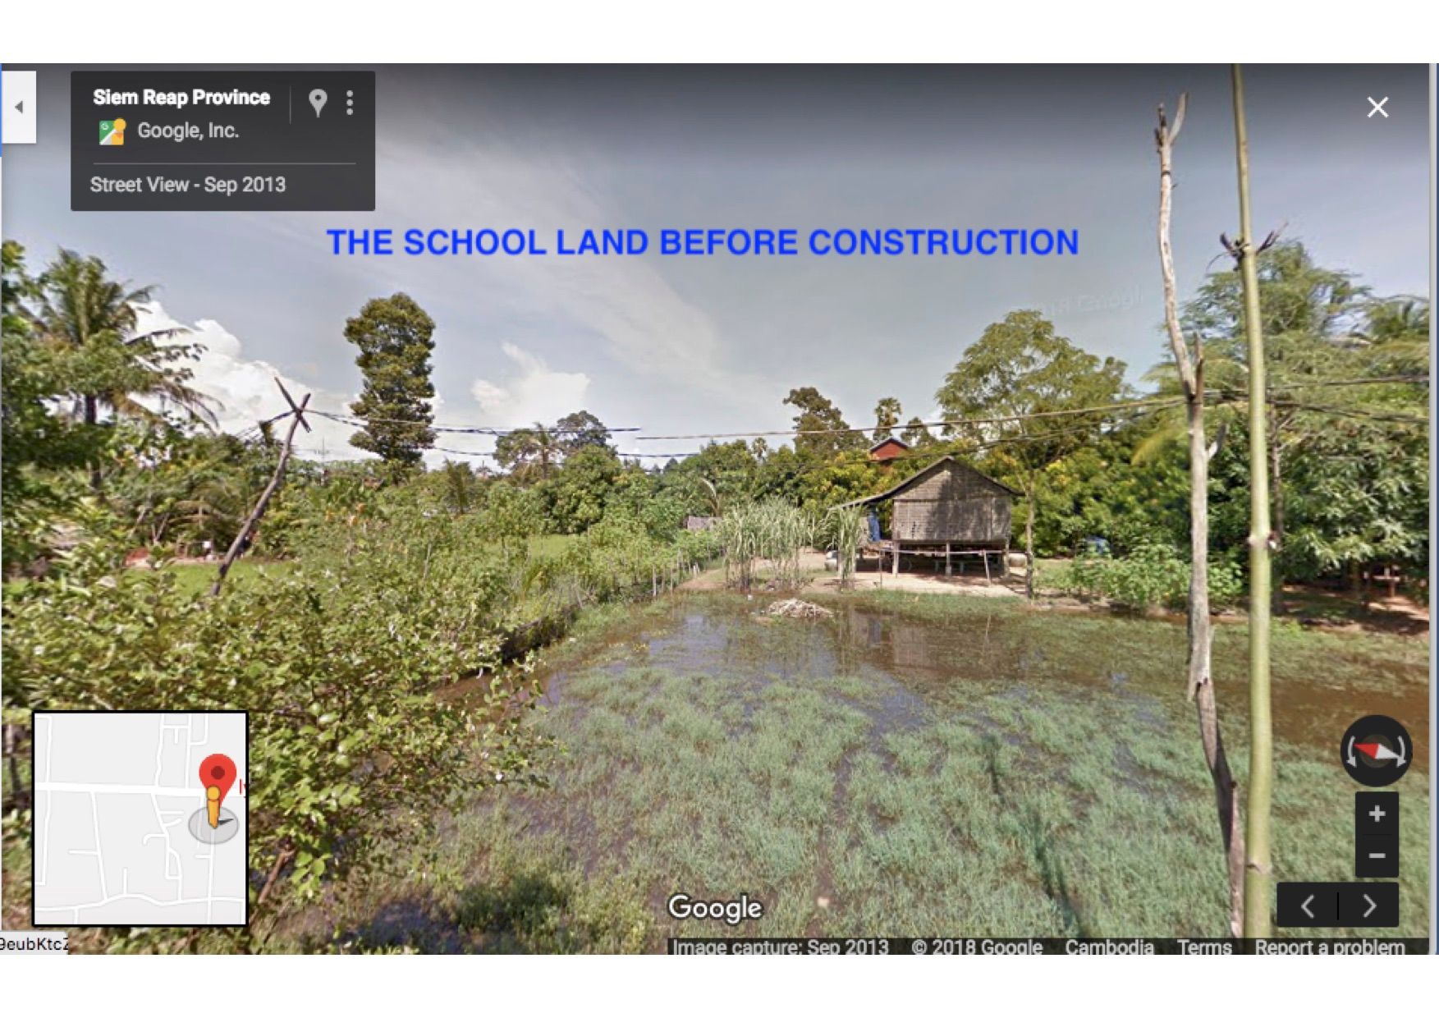The height and width of the screenshot is (1018, 1439).
Task: Go to previous Street View image
Action: click(x=1308, y=906)
